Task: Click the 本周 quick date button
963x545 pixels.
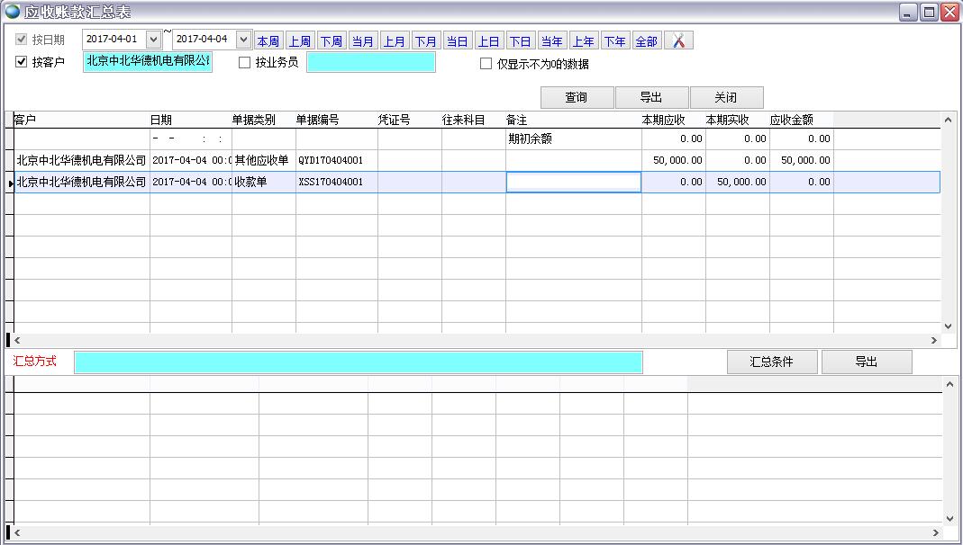Action: tap(268, 41)
